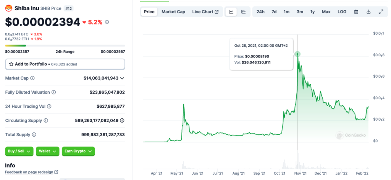This screenshot has height=180, width=391.
Task: Open the Earn Crypto dropdown
Action: tap(78, 151)
